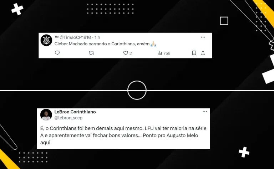Click the share upload icon

203,53
